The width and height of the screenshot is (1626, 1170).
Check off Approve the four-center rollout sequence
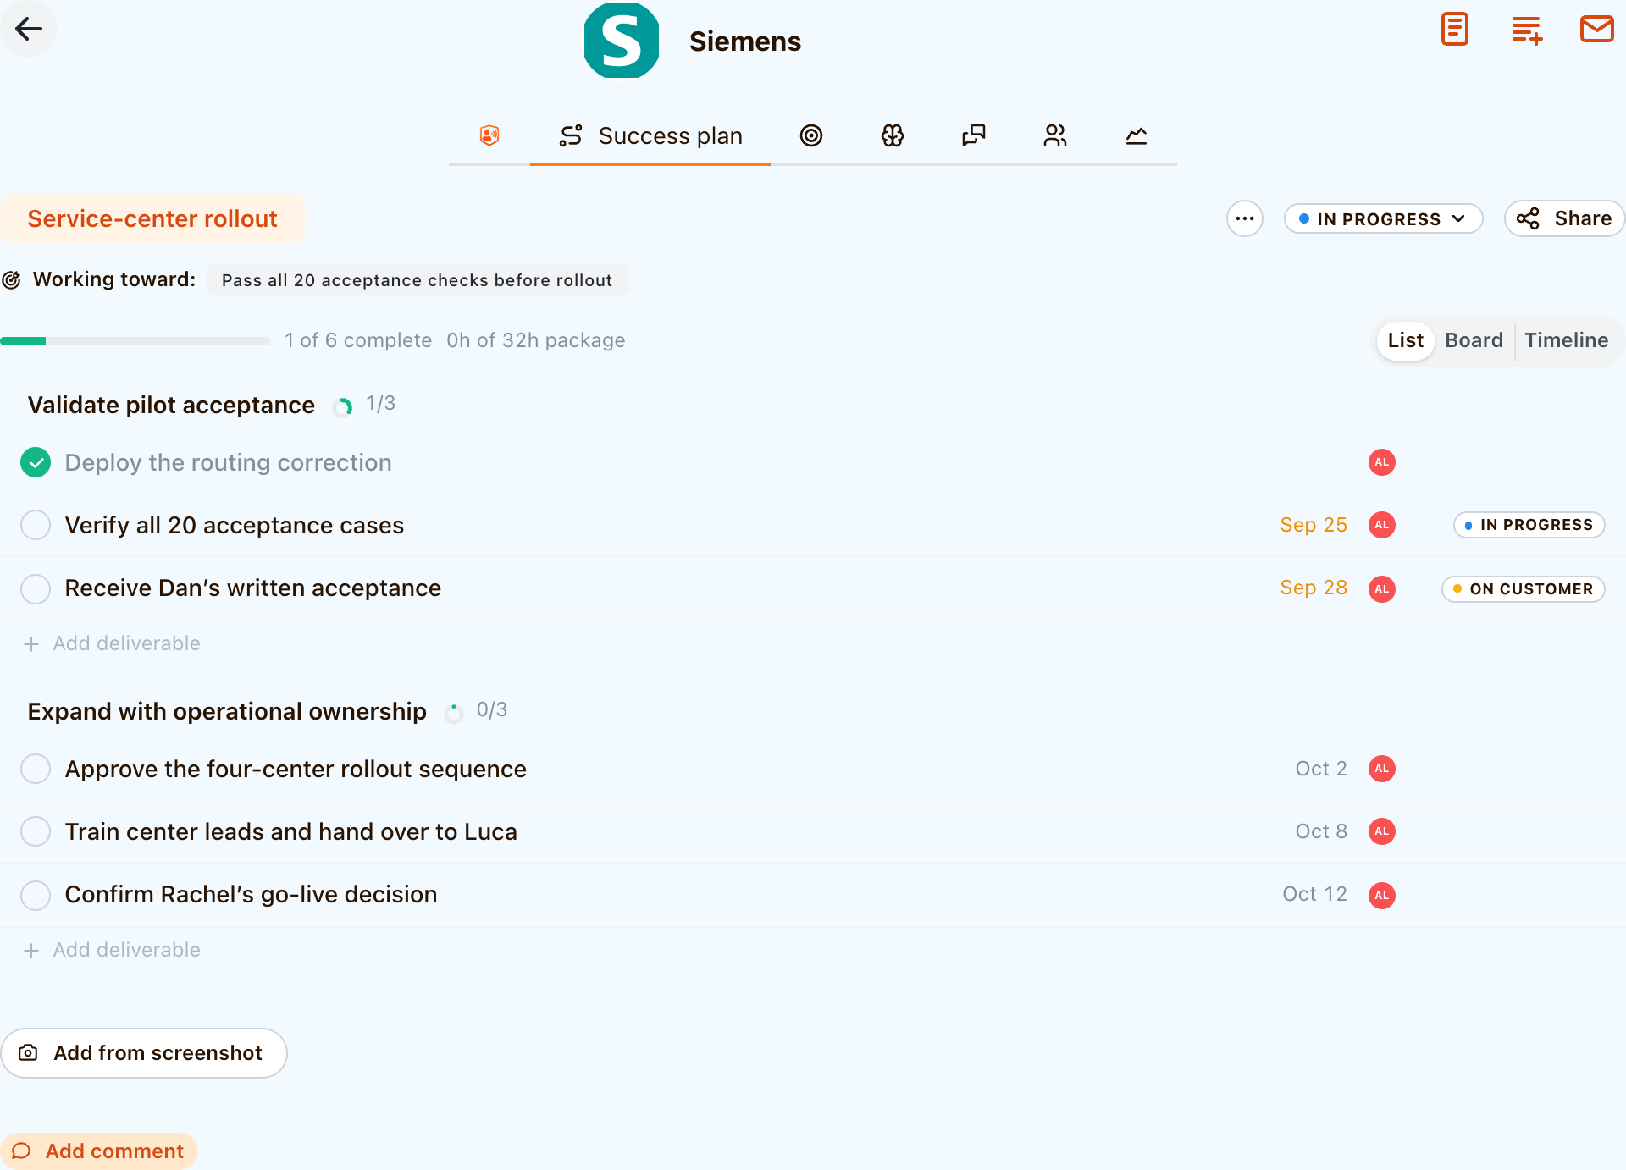coord(36,769)
